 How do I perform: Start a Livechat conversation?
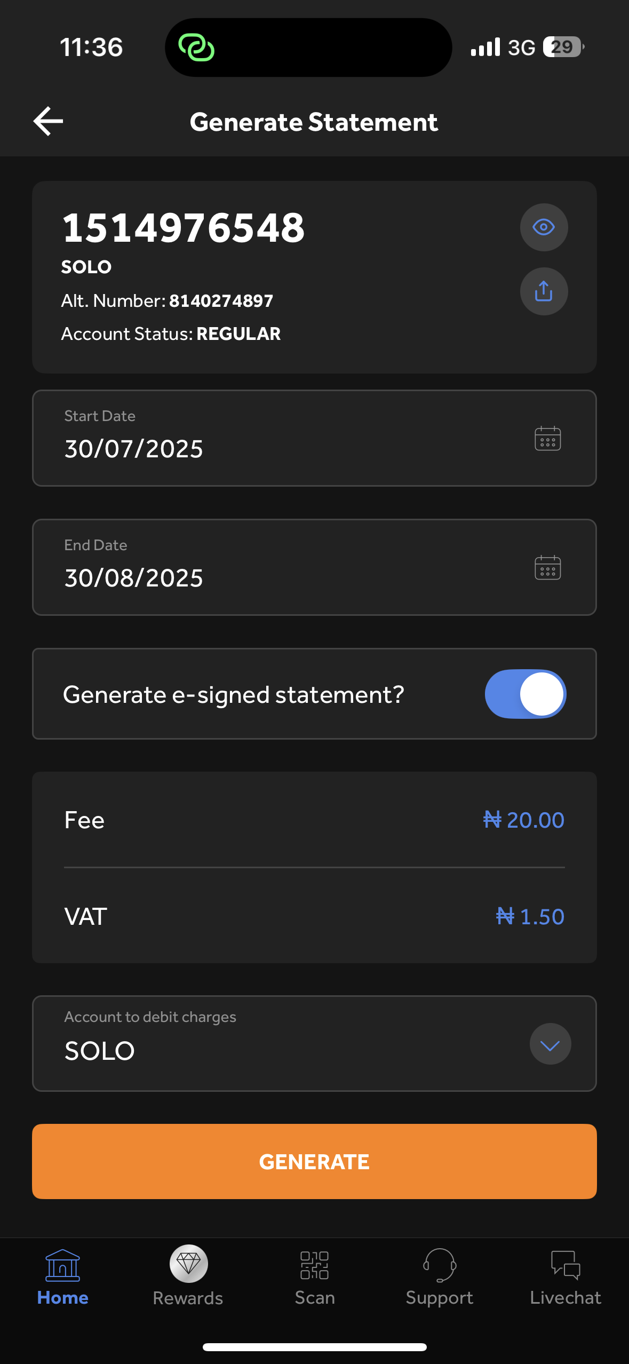click(566, 1276)
